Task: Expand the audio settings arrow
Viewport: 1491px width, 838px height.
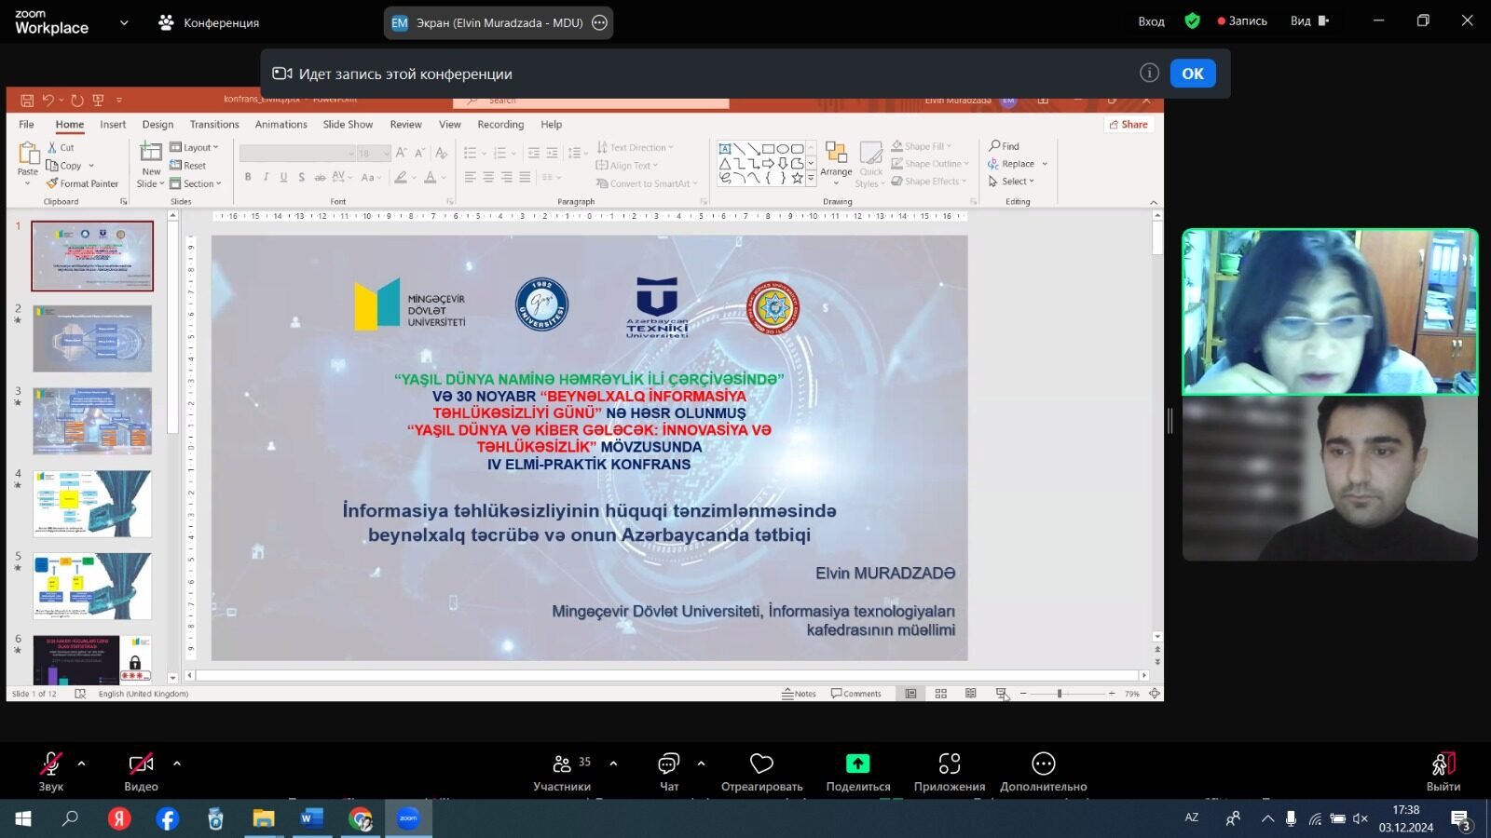Action: click(x=82, y=764)
